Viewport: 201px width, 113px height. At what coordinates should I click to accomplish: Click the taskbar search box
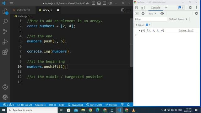point(32,110)
